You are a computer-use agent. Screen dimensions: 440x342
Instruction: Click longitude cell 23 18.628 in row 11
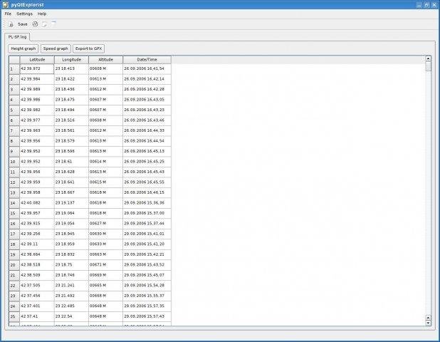[72, 172]
